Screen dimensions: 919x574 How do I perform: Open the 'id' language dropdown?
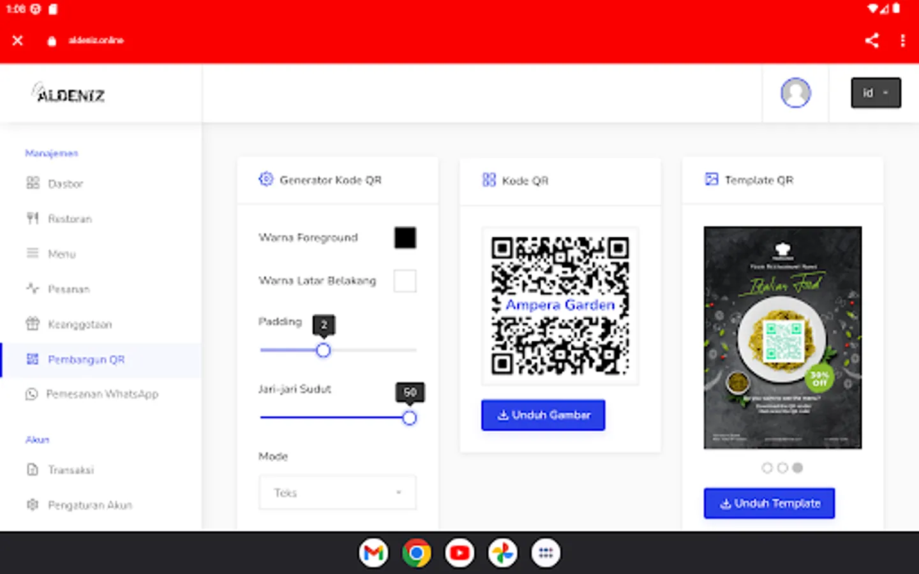[x=876, y=93]
